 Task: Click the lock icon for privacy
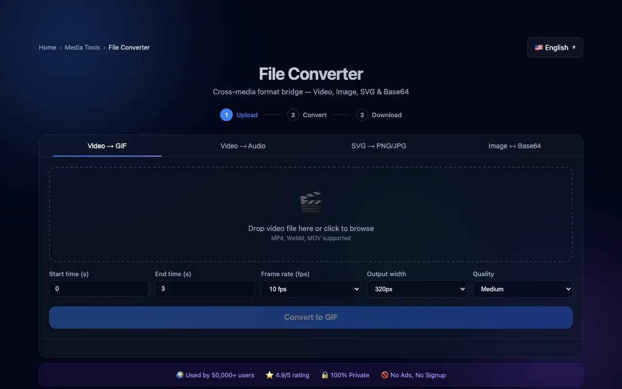[x=325, y=375]
